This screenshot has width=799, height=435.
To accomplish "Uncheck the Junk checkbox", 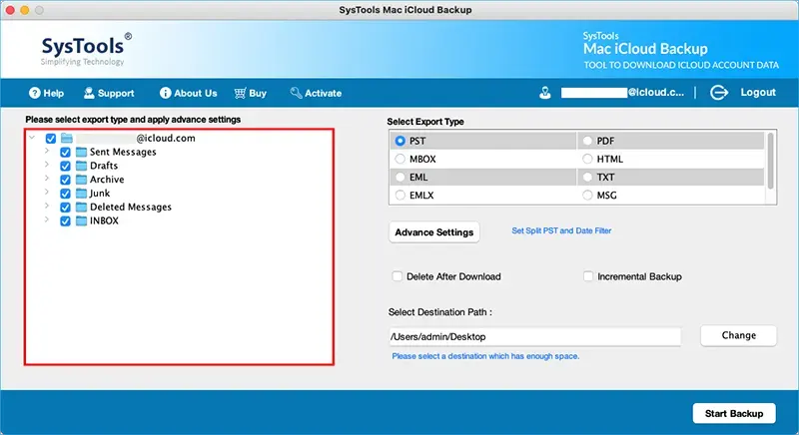I will [65, 194].
